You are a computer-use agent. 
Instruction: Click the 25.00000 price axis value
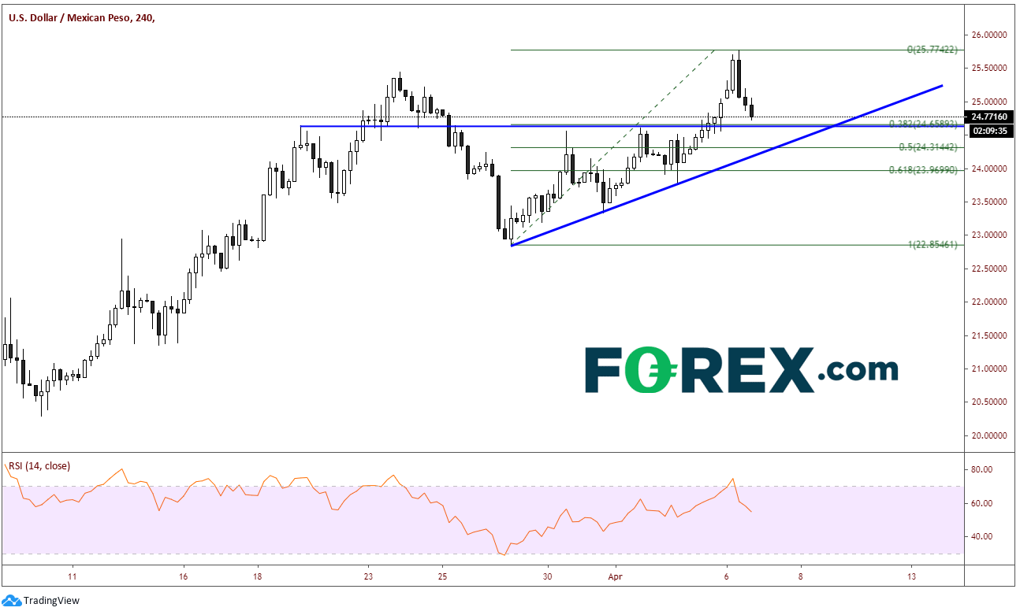pos(990,102)
